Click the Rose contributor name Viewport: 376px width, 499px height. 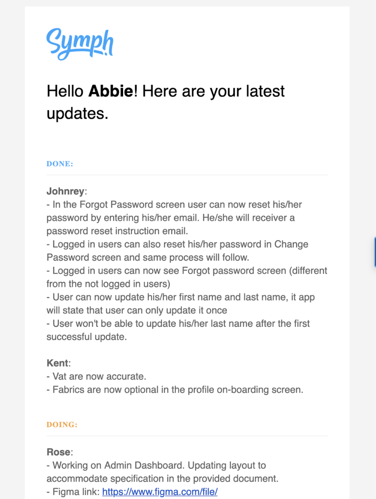[x=59, y=452]
